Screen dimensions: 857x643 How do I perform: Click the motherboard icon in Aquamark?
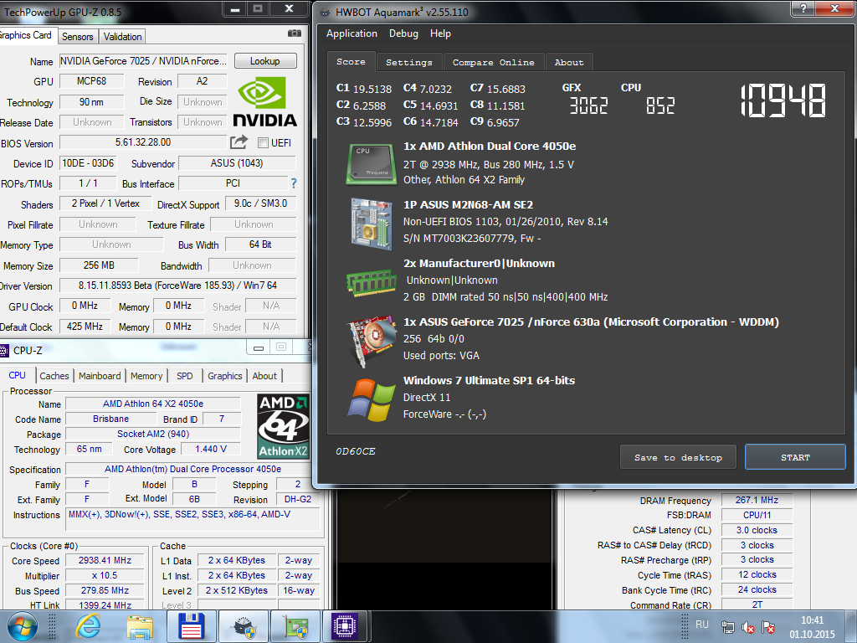click(372, 224)
